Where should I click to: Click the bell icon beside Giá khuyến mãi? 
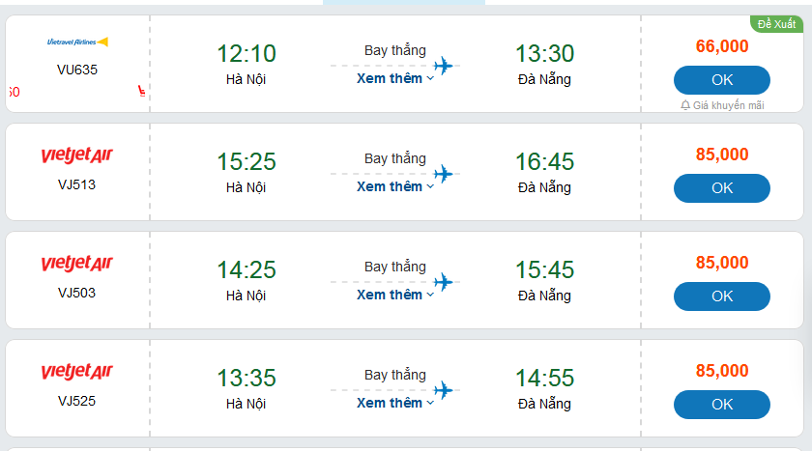pos(685,105)
